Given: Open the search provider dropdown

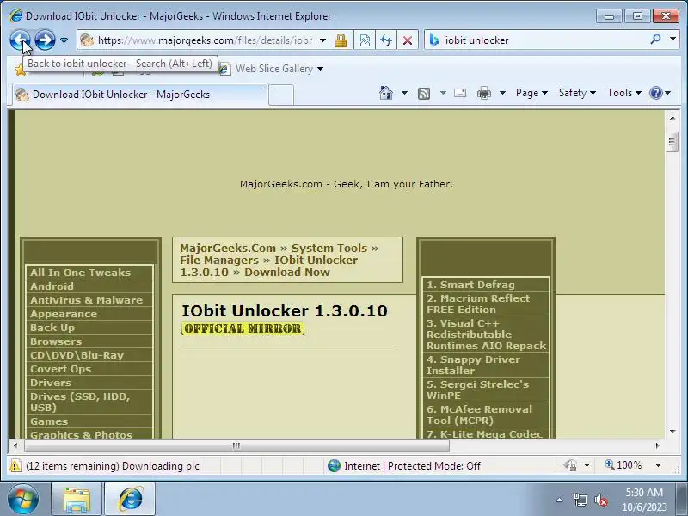Looking at the screenshot, I should coord(673,40).
